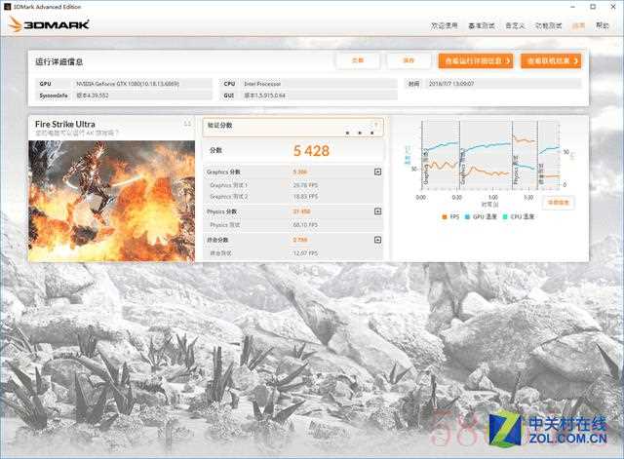Image resolution: width=624 pixels, height=459 pixels.
Task: Open the 基本测试 tab
Action: click(x=481, y=25)
